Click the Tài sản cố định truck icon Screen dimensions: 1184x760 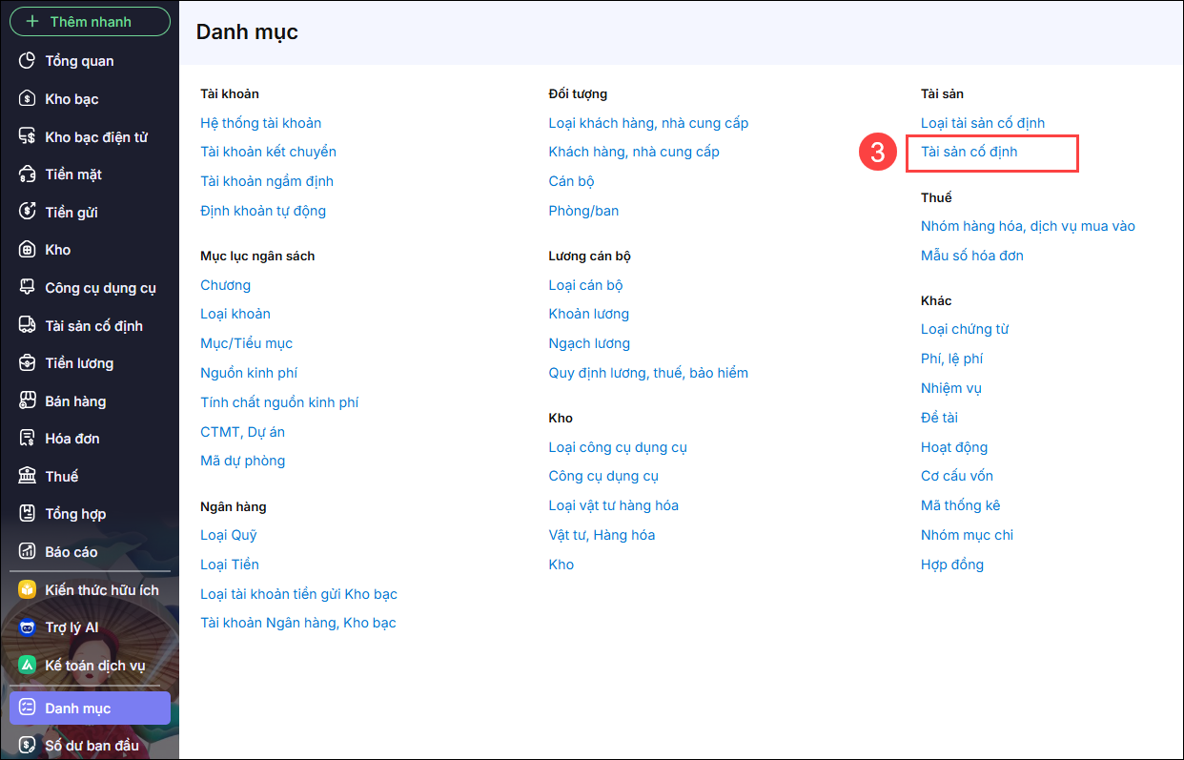point(28,326)
